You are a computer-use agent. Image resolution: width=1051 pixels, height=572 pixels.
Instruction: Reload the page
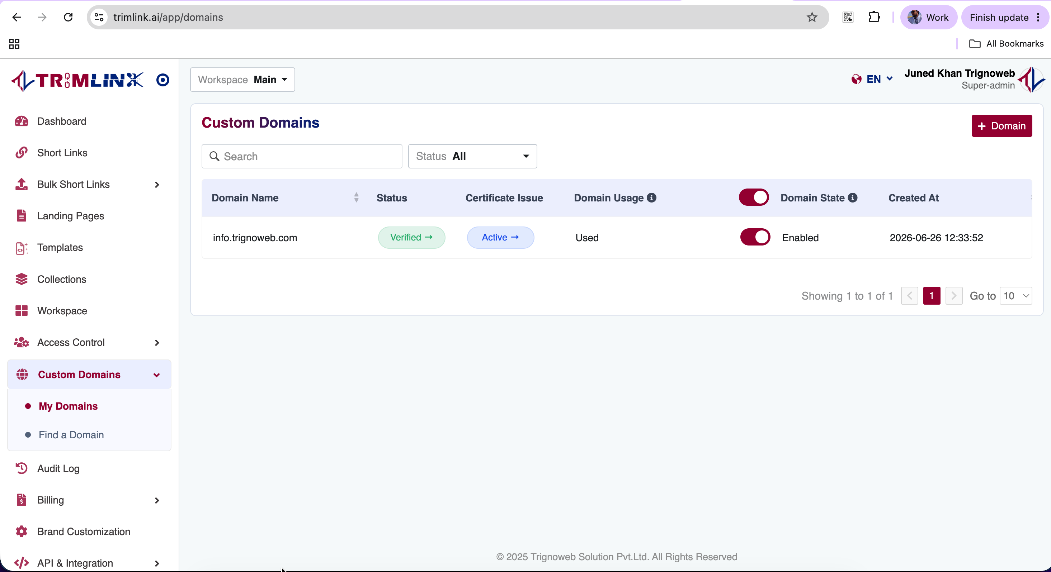[x=68, y=17]
